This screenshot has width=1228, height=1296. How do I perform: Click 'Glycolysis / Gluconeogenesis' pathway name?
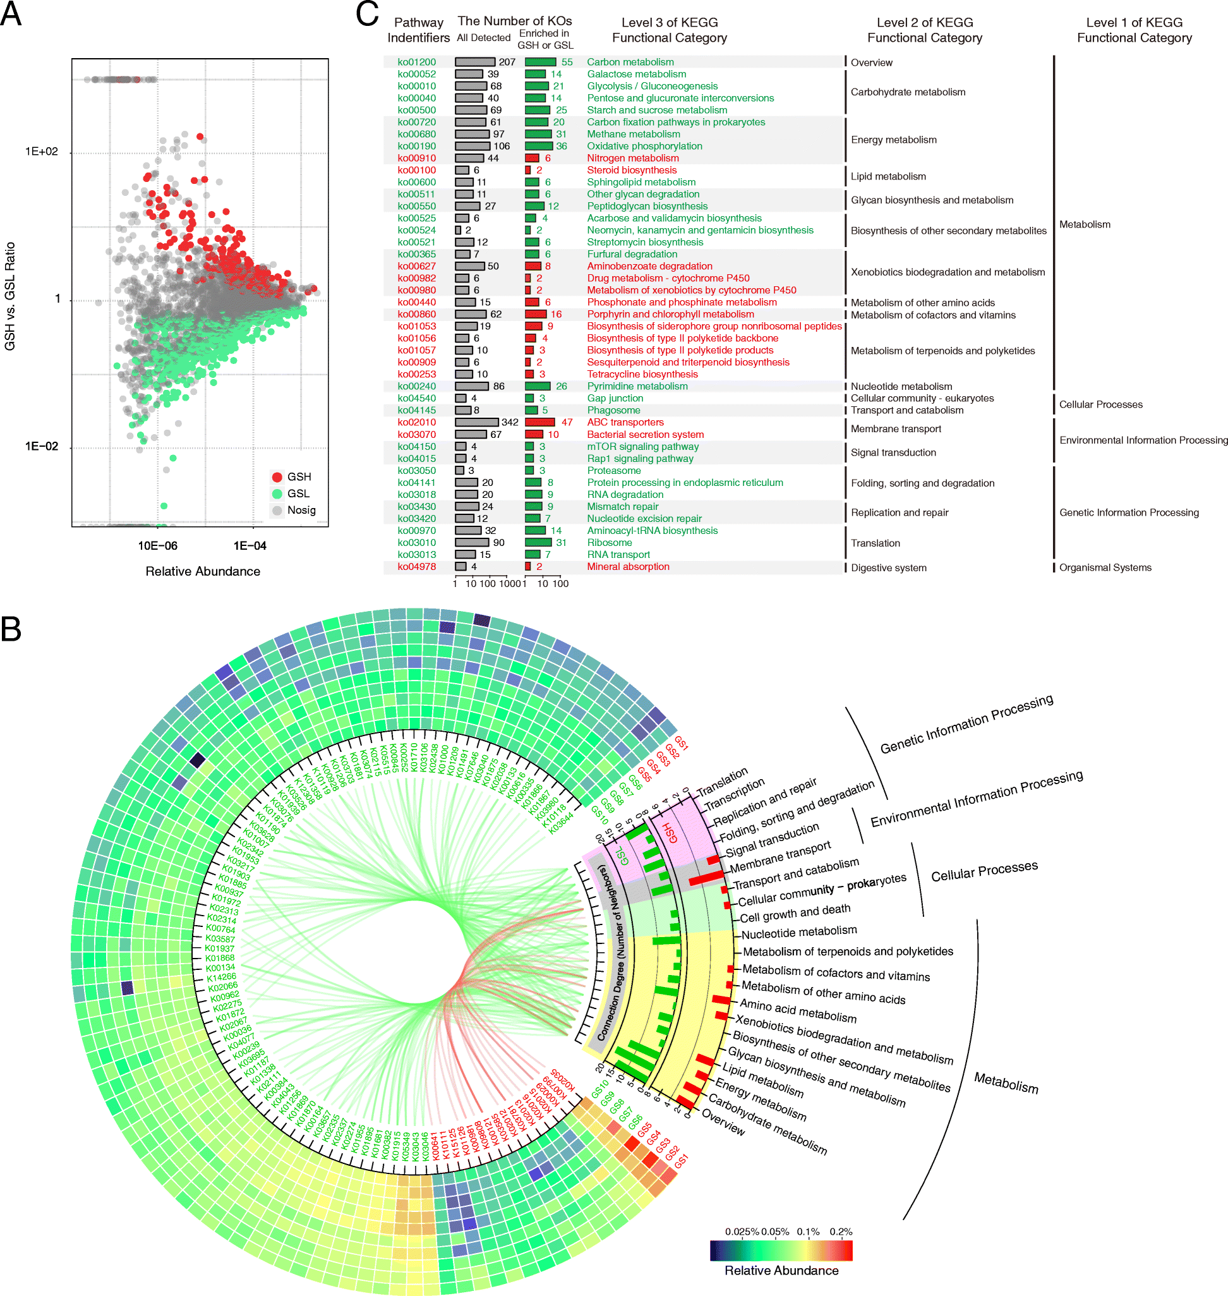pos(652,87)
